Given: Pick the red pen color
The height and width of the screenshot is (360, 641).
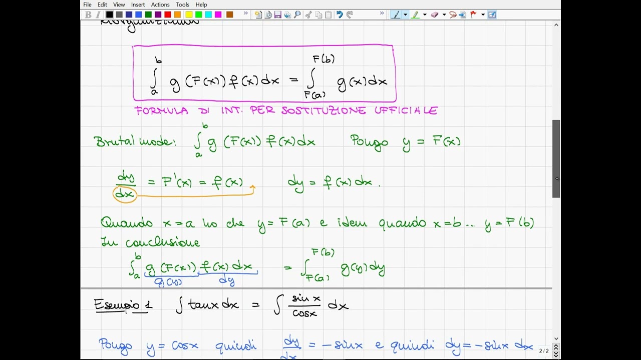Looking at the screenshot, I should click(168, 14).
